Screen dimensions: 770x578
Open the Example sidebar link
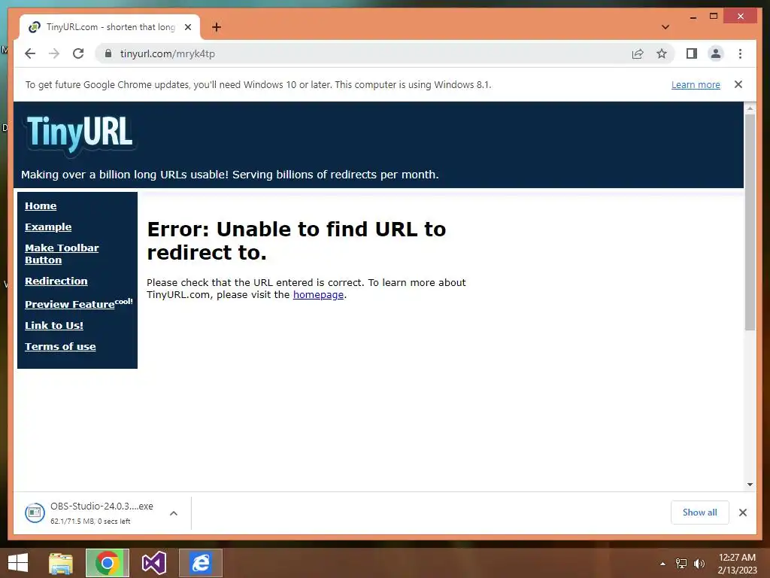(x=48, y=227)
